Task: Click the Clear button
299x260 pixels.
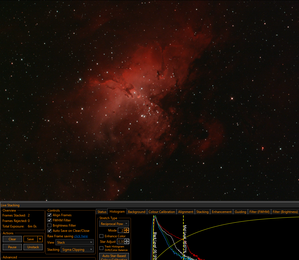Action: [x=12, y=239]
